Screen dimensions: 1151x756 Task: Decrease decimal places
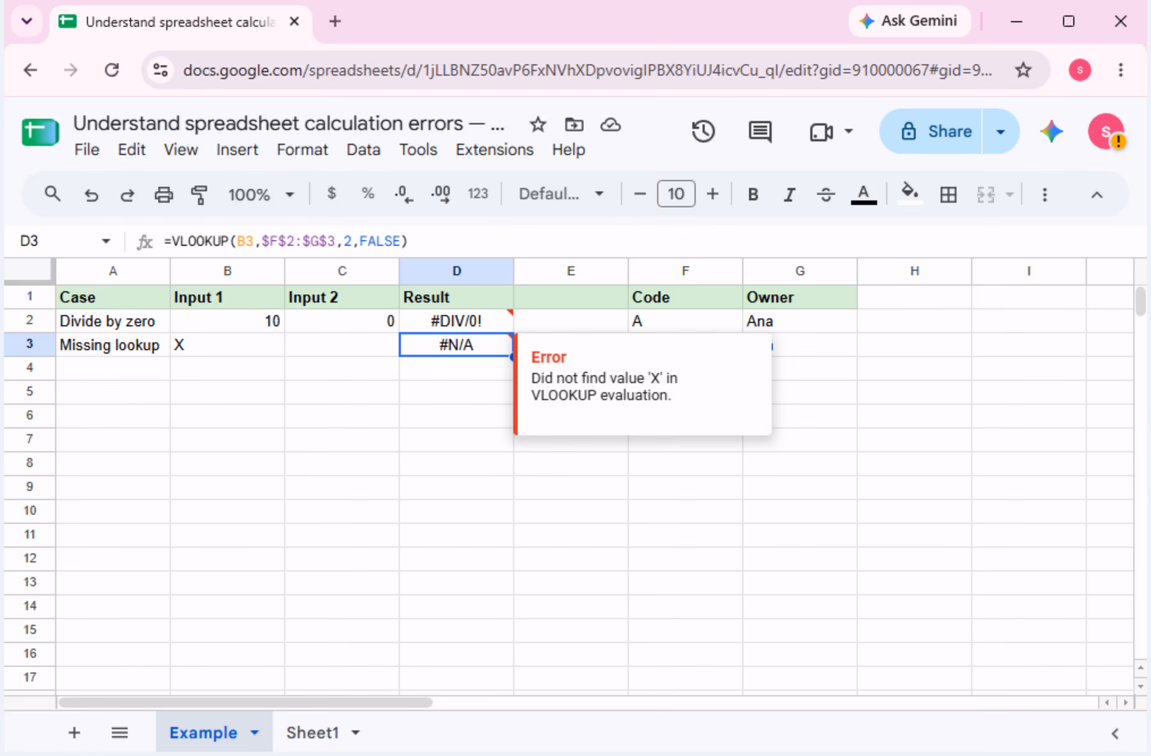tap(403, 194)
